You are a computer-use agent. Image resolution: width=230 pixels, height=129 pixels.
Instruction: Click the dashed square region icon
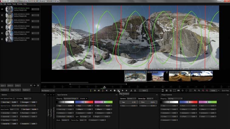190,91
